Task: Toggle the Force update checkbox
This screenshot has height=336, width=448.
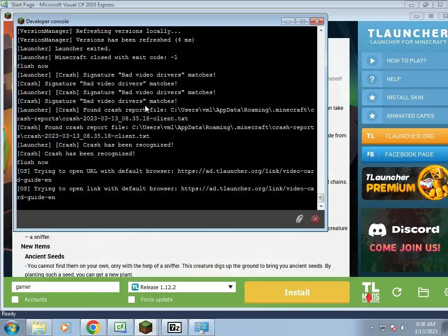Action: point(131,299)
